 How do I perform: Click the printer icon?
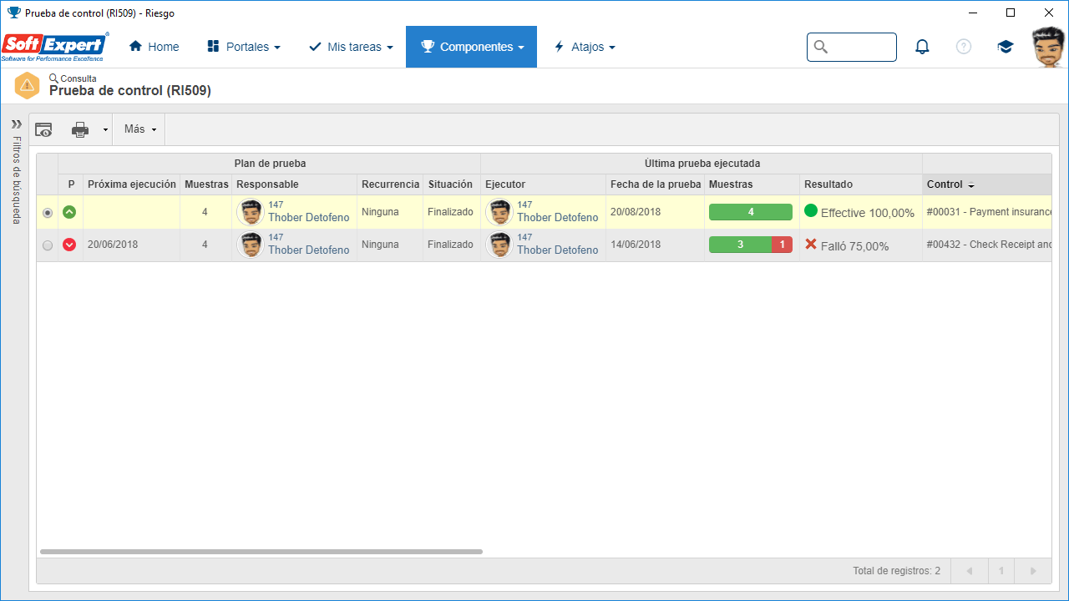[80, 129]
